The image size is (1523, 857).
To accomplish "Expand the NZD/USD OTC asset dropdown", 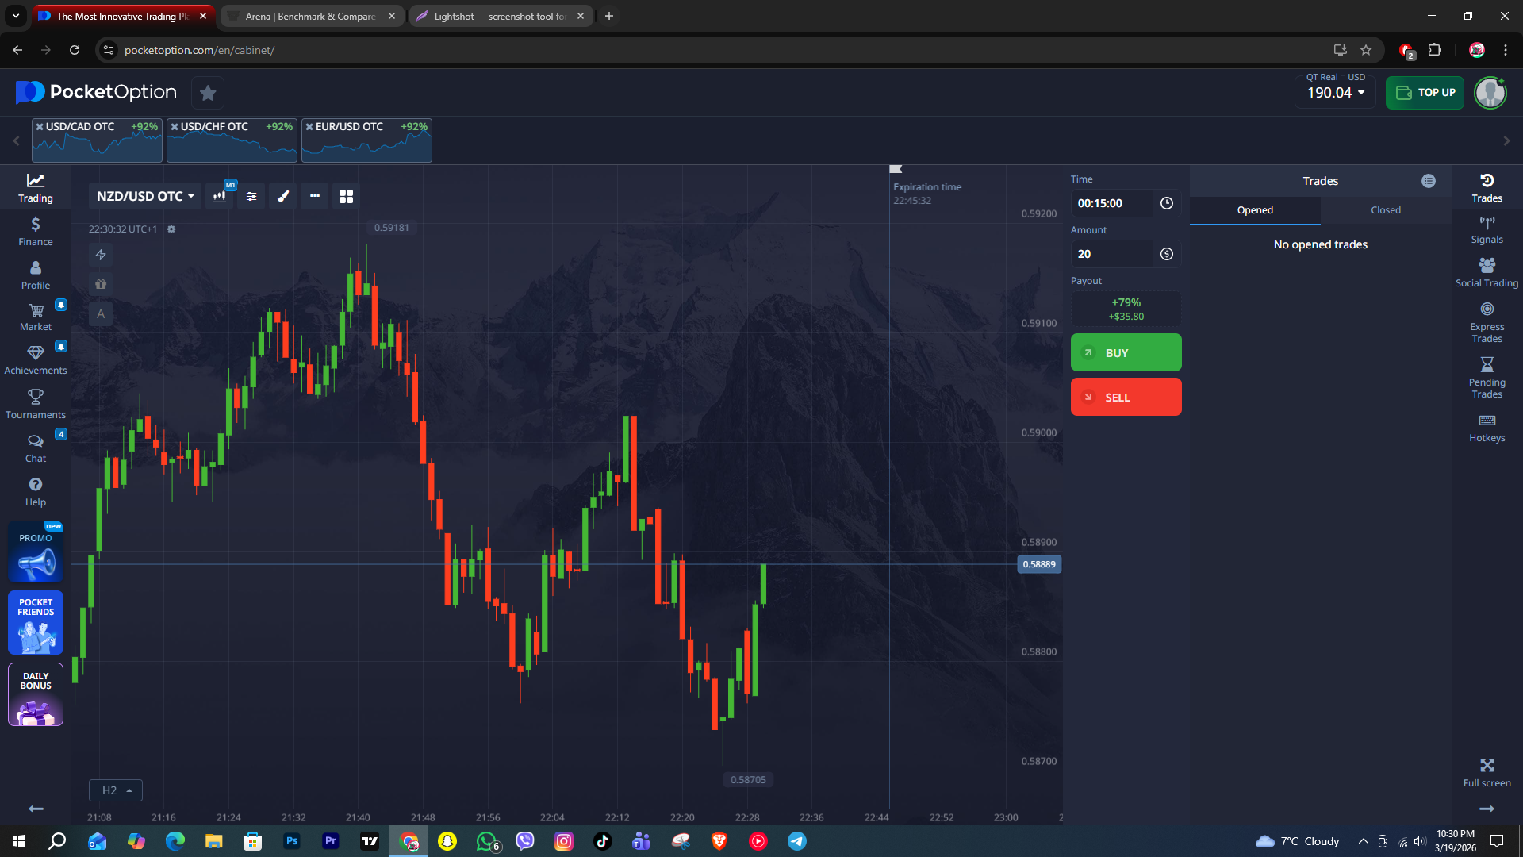I will 145,196.
